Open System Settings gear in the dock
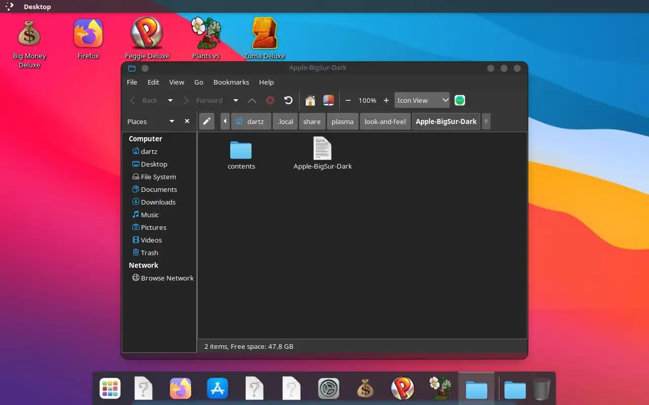 329,389
